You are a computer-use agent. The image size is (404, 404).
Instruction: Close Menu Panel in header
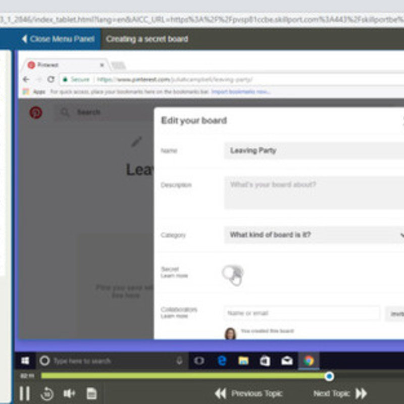[58, 39]
